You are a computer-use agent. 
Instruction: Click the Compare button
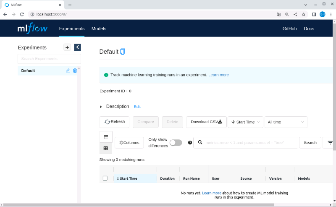pos(146,122)
